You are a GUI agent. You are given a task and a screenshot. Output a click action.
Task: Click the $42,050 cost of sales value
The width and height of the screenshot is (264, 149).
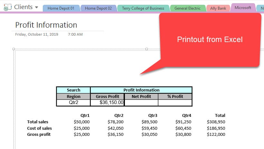pos(116,128)
